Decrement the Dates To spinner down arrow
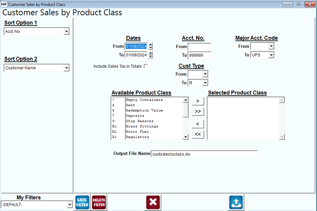This screenshot has height=211, width=317. click(x=150, y=57)
